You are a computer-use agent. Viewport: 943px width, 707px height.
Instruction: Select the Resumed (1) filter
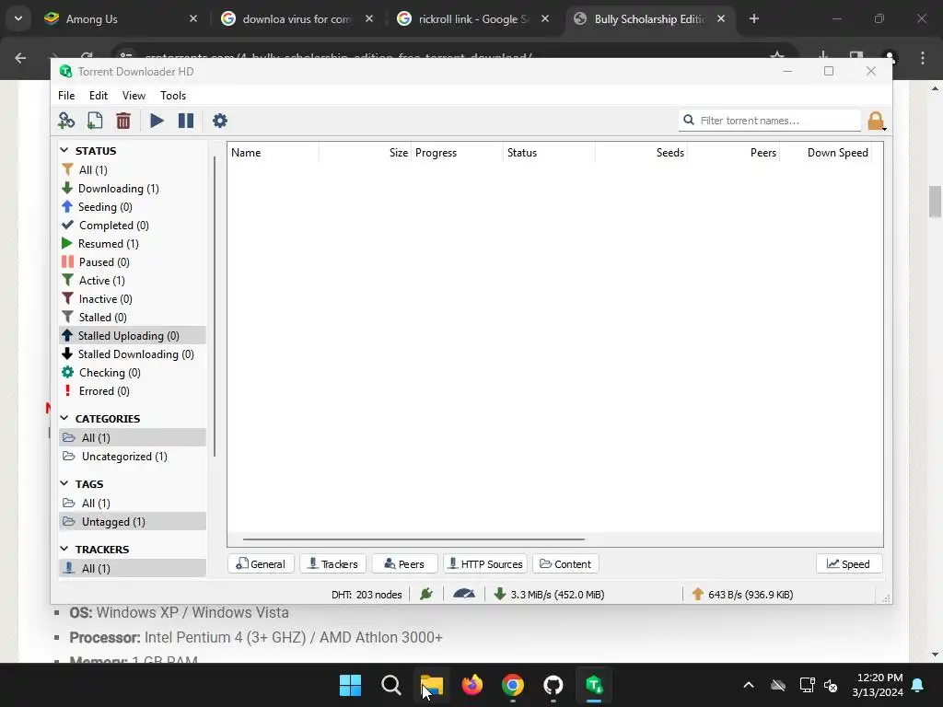coord(133,243)
